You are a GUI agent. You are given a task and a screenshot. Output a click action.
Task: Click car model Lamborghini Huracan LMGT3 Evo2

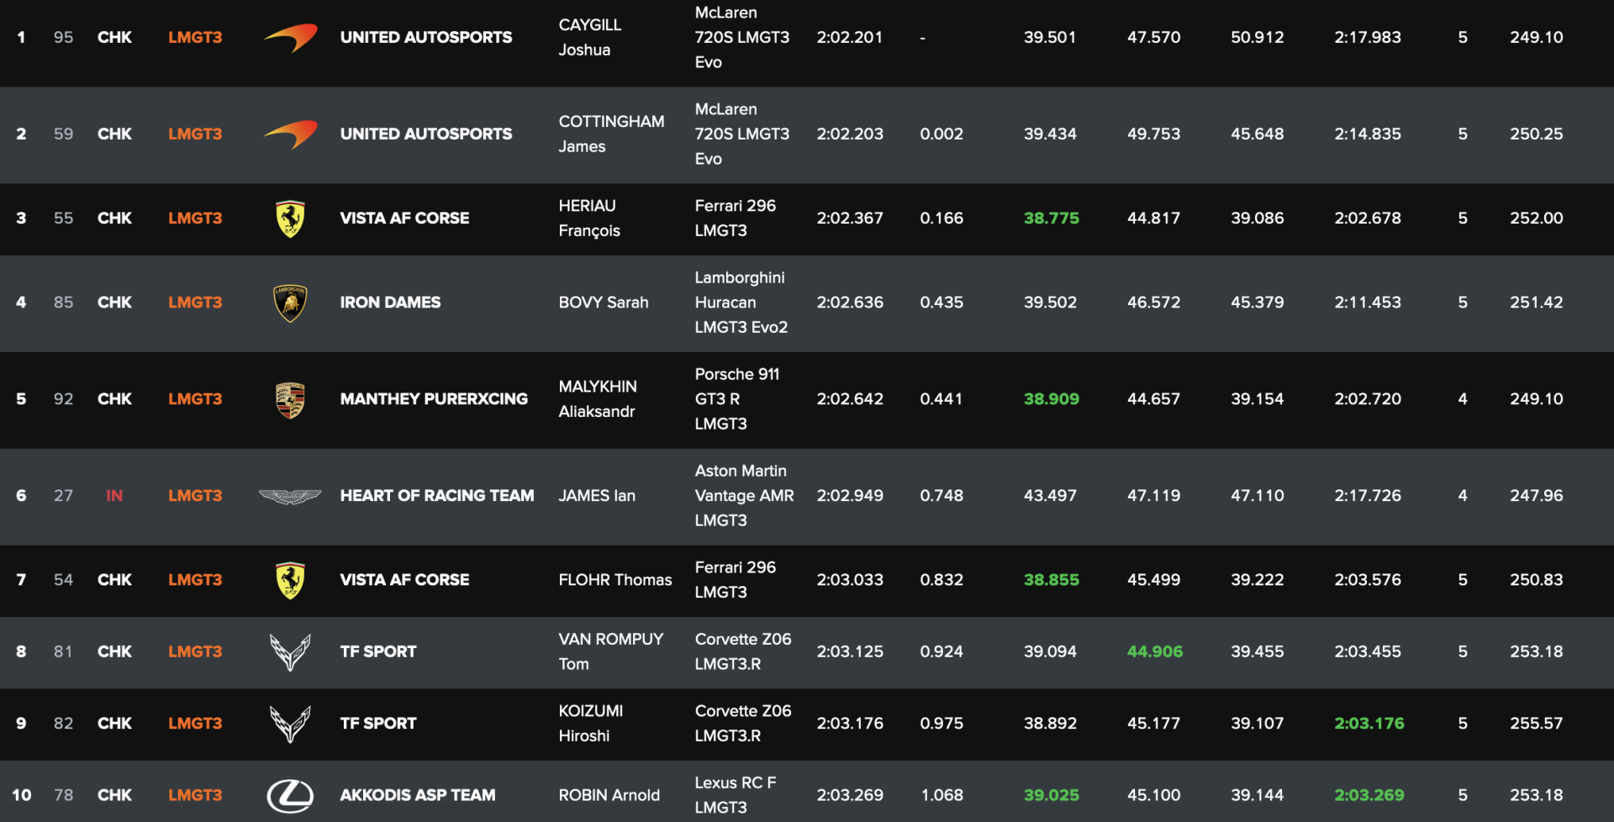pyautogui.click(x=741, y=303)
